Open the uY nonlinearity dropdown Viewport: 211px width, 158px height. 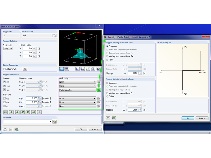77,86
